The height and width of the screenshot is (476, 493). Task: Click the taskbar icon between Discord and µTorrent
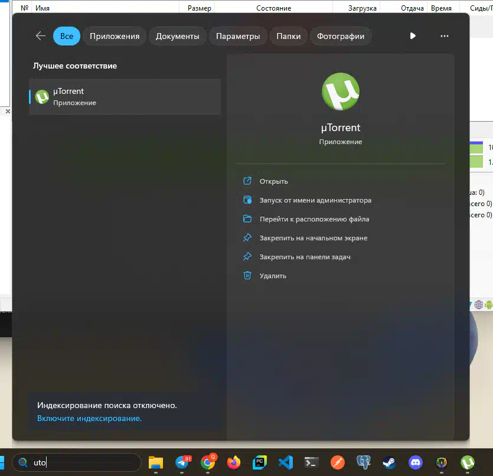pyautogui.click(x=442, y=463)
